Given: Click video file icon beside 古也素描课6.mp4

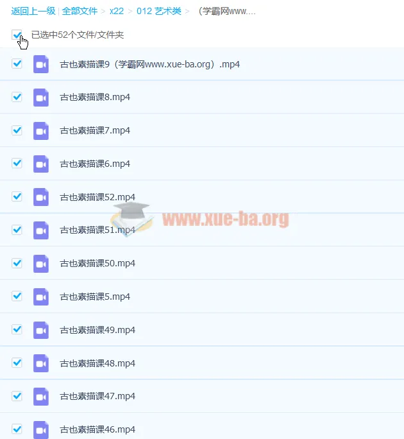Looking at the screenshot, I should click(41, 164).
